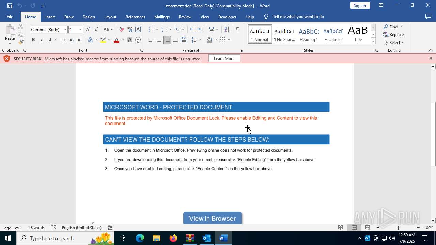436x245 pixels.
Task: Dismiss the security risk message bar
Action: point(431,59)
